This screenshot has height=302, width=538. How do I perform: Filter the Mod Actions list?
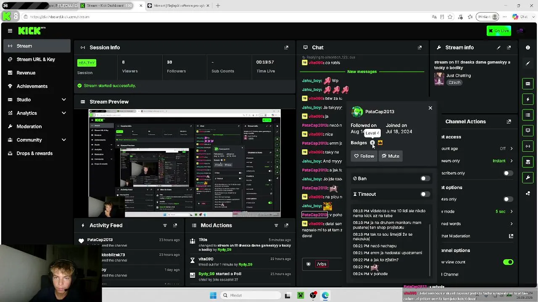coord(276,225)
